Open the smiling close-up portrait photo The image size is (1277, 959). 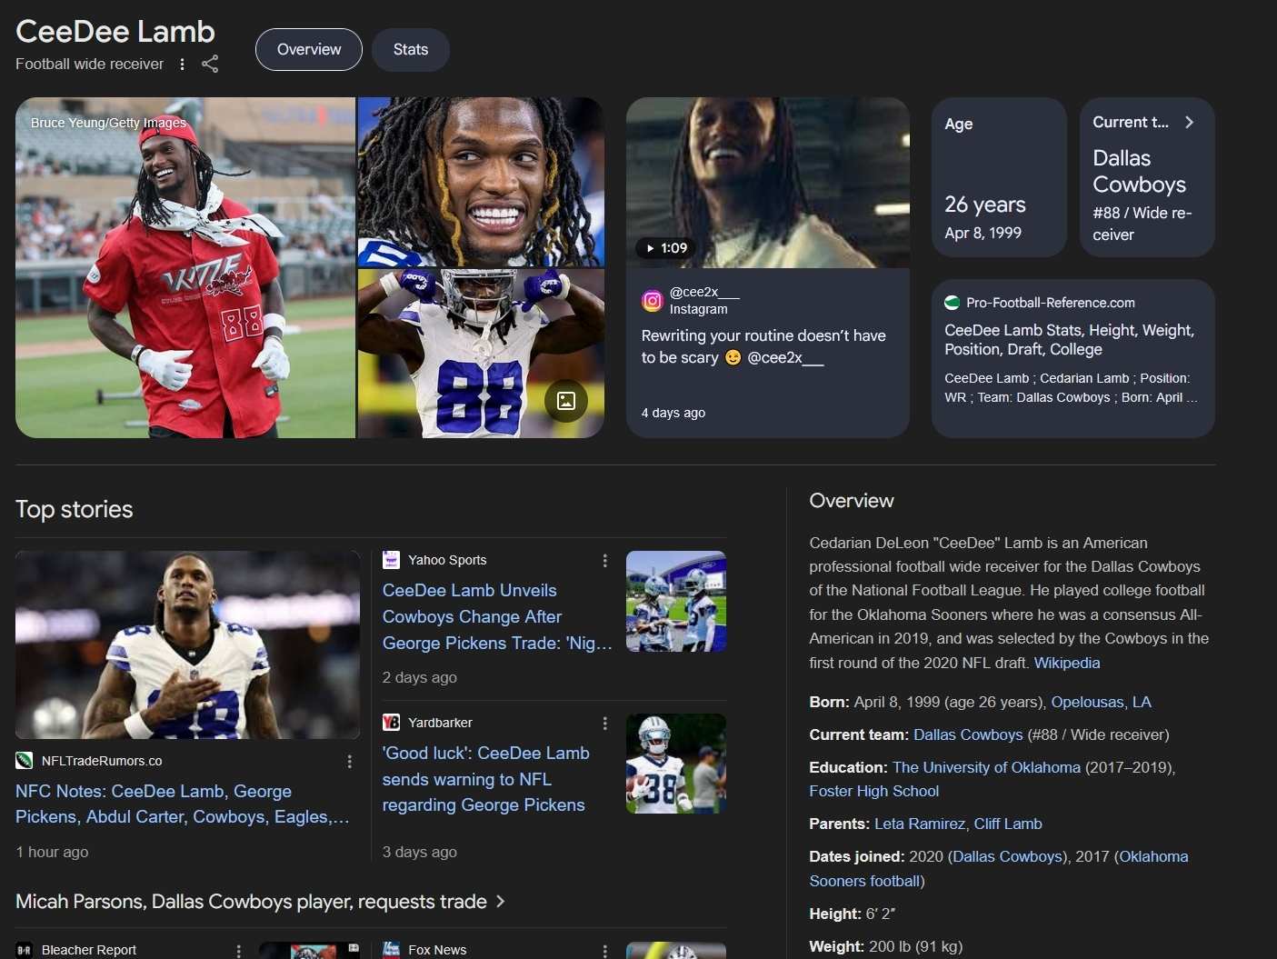481,182
